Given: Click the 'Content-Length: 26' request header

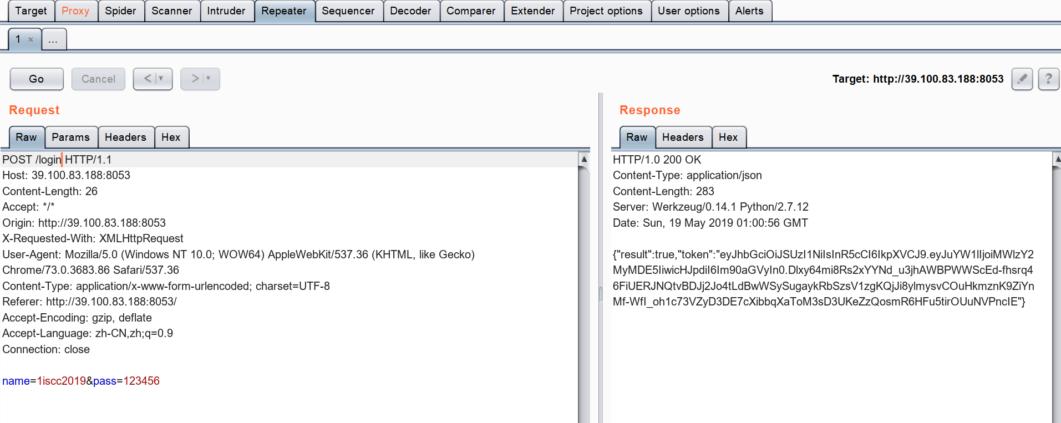Looking at the screenshot, I should (x=50, y=191).
